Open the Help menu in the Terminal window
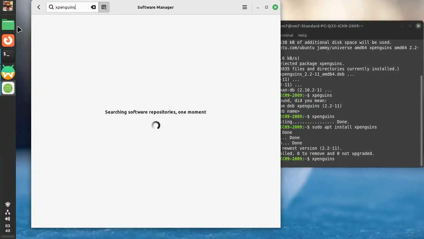Image resolution: width=424 pixels, height=239 pixels. [x=302, y=35]
